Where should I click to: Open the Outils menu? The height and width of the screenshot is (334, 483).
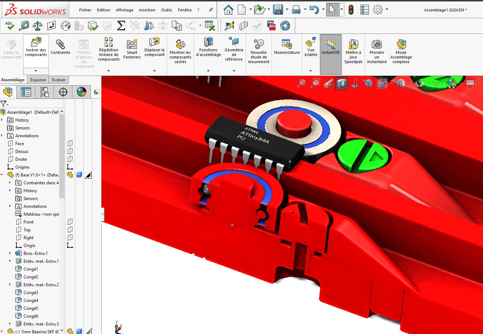click(x=166, y=10)
